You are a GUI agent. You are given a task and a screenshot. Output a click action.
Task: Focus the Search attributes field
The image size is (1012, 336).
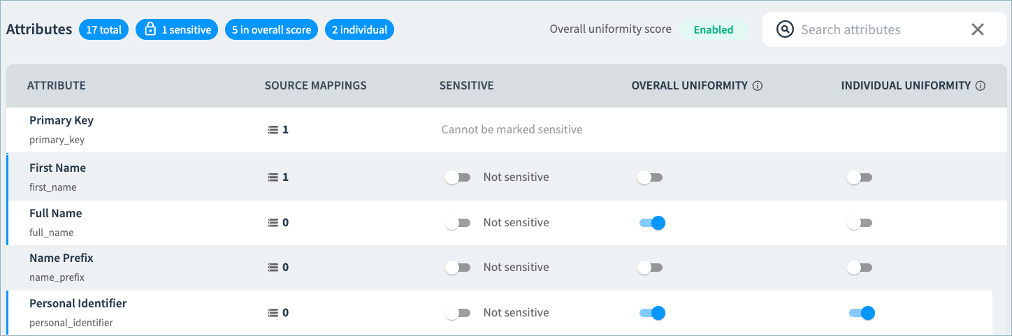pos(880,29)
